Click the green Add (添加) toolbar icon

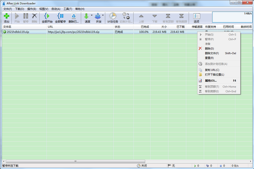6,16
